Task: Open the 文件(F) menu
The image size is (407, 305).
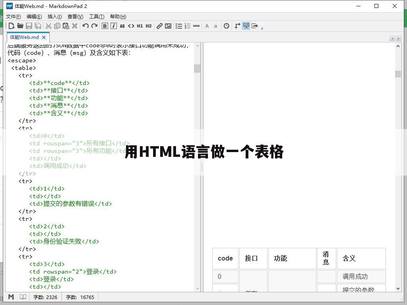Action: (x=14, y=16)
